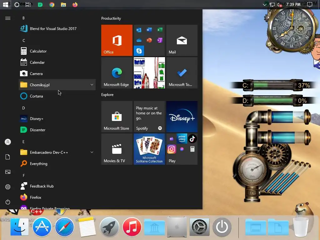Open the Photos live tile
Viewport: 320px width, 240px height.
pos(149,73)
